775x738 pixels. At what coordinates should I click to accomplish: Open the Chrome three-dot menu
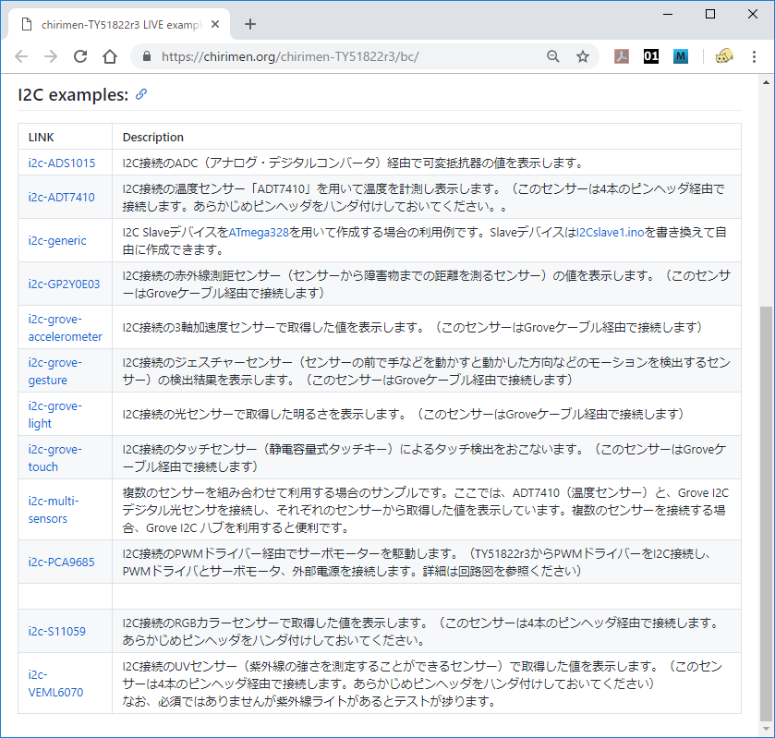756,56
